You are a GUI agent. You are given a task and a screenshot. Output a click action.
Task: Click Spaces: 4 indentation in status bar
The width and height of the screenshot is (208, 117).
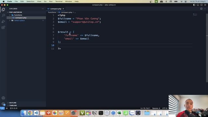click(156, 108)
